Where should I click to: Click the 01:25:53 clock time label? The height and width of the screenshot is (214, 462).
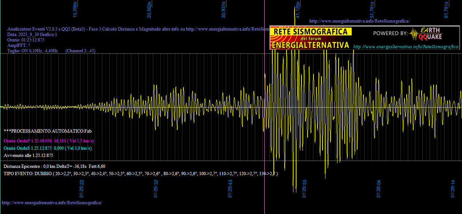304,189
